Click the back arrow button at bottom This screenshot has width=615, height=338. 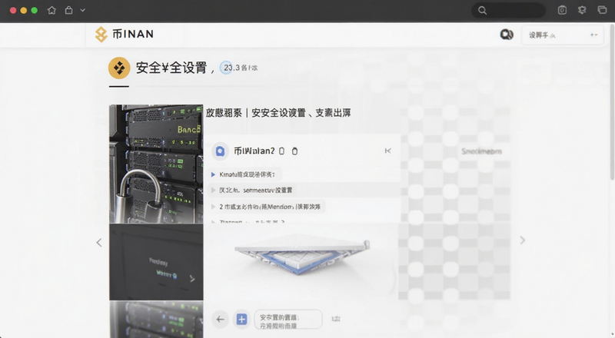[221, 319]
